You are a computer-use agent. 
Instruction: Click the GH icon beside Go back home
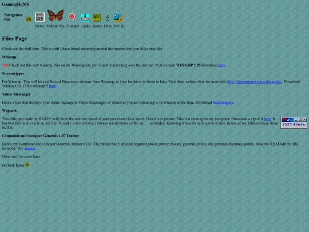(x=27, y=165)
